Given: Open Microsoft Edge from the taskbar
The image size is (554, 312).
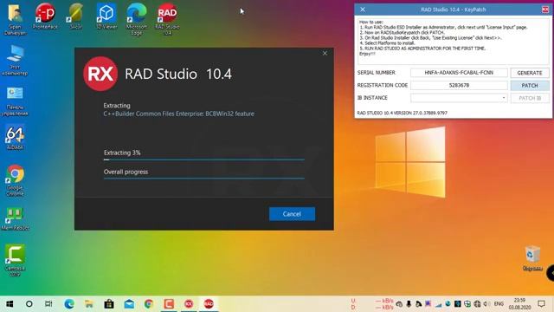Looking at the screenshot, I should [69, 304].
